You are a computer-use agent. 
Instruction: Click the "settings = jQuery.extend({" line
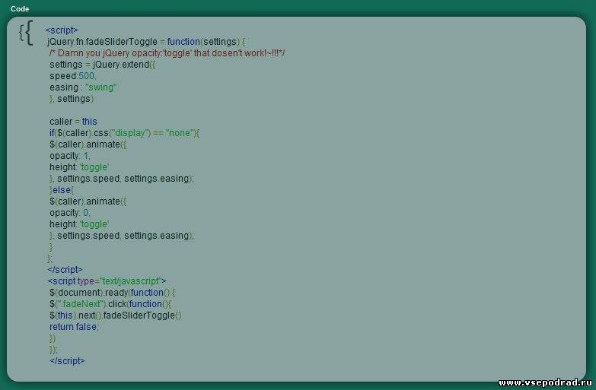pyautogui.click(x=102, y=64)
